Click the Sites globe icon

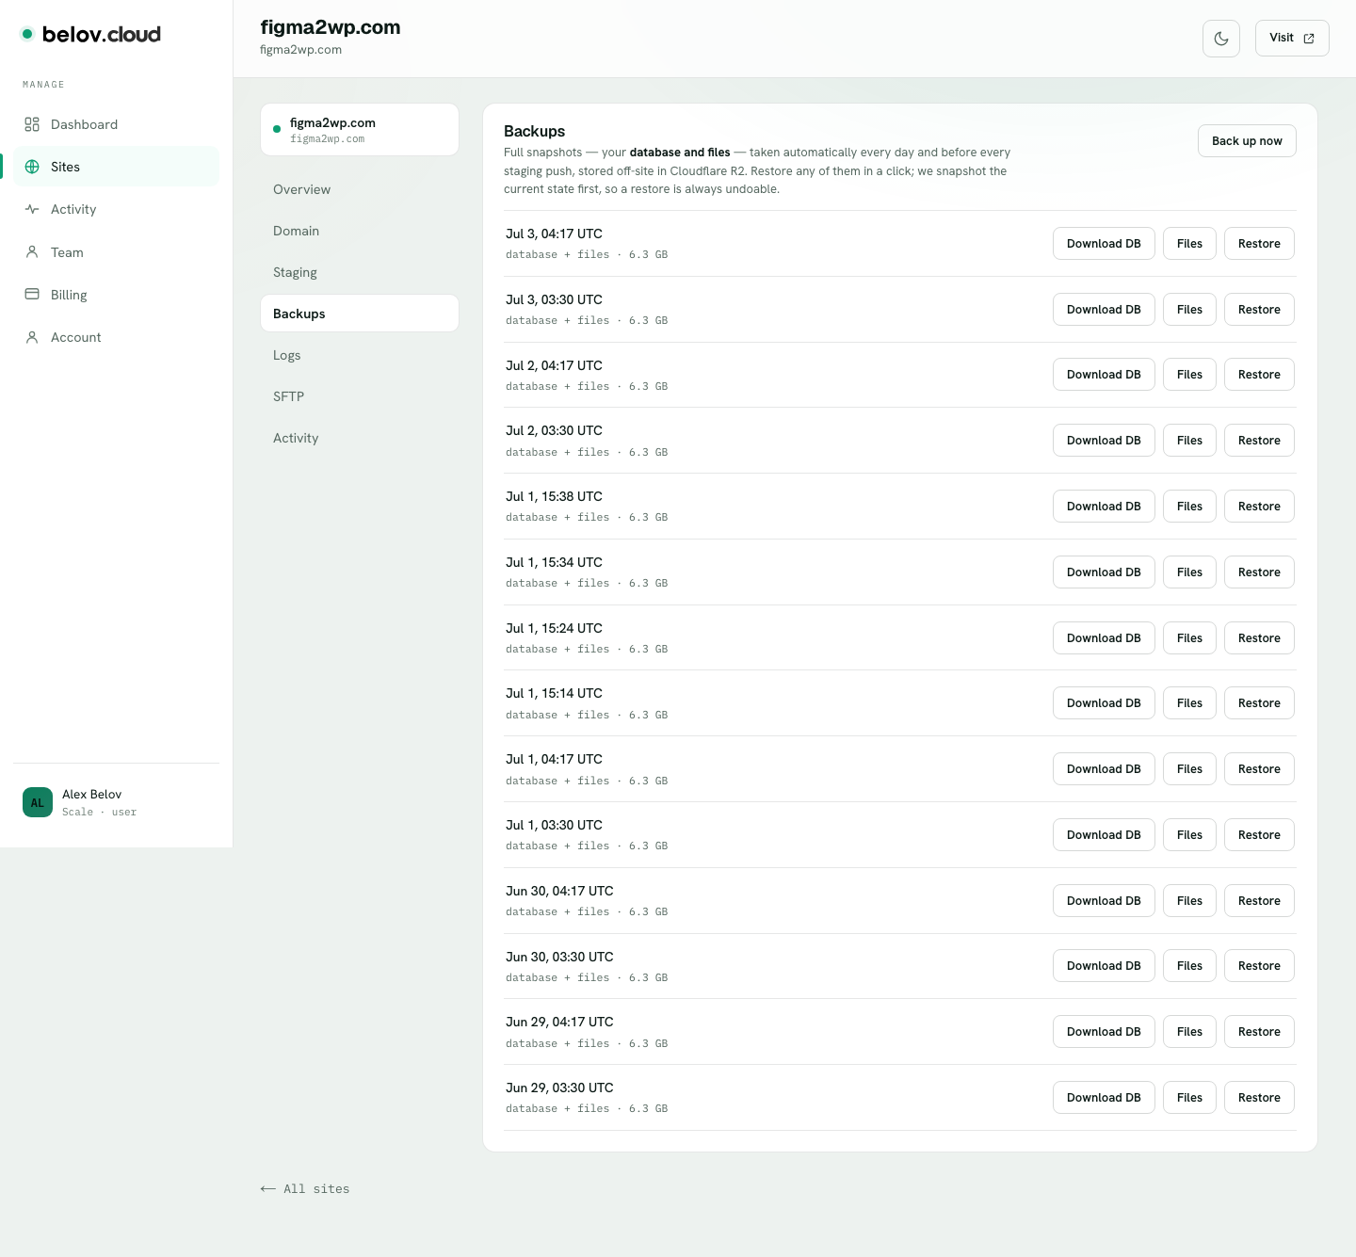[32, 167]
